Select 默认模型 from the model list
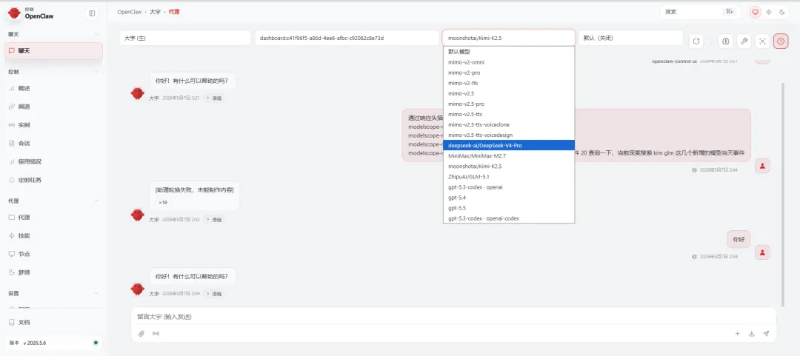800x356 pixels. point(509,52)
